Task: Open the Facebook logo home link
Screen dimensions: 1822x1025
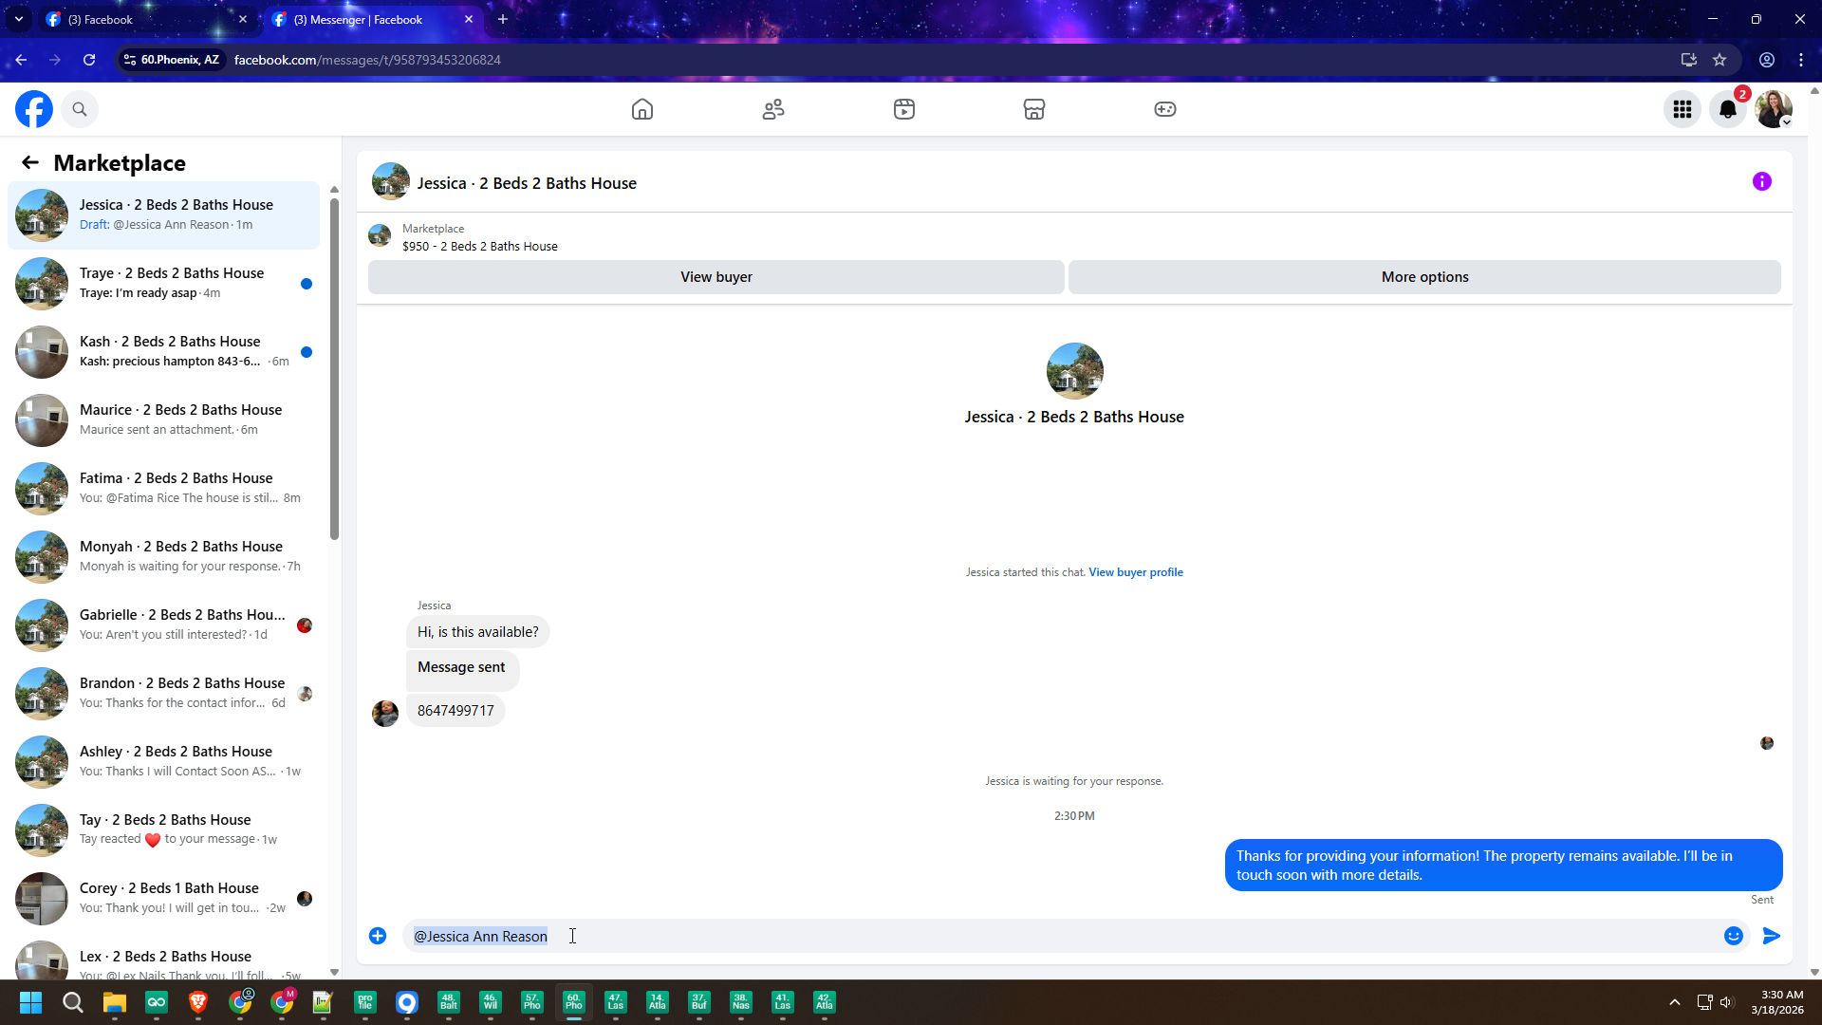Action: (34, 109)
